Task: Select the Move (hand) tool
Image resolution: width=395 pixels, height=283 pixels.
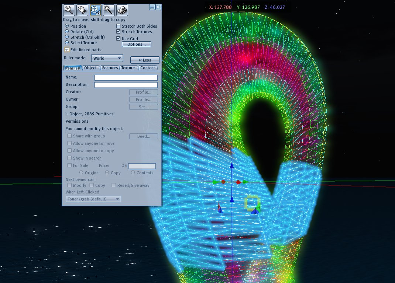Action: click(x=82, y=10)
